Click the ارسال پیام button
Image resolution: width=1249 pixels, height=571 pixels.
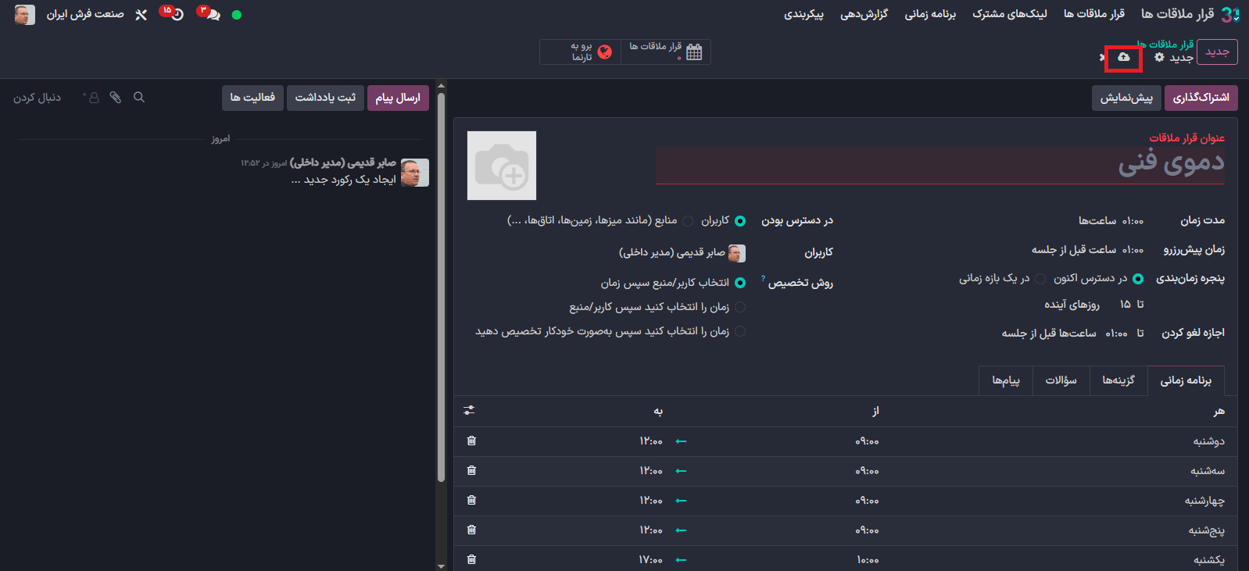(398, 98)
